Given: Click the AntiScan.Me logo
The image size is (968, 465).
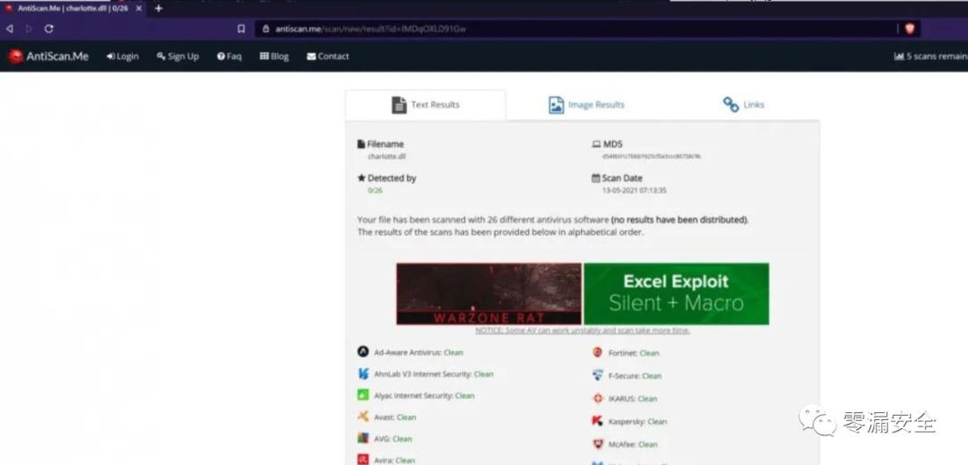Looking at the screenshot, I should point(48,56).
